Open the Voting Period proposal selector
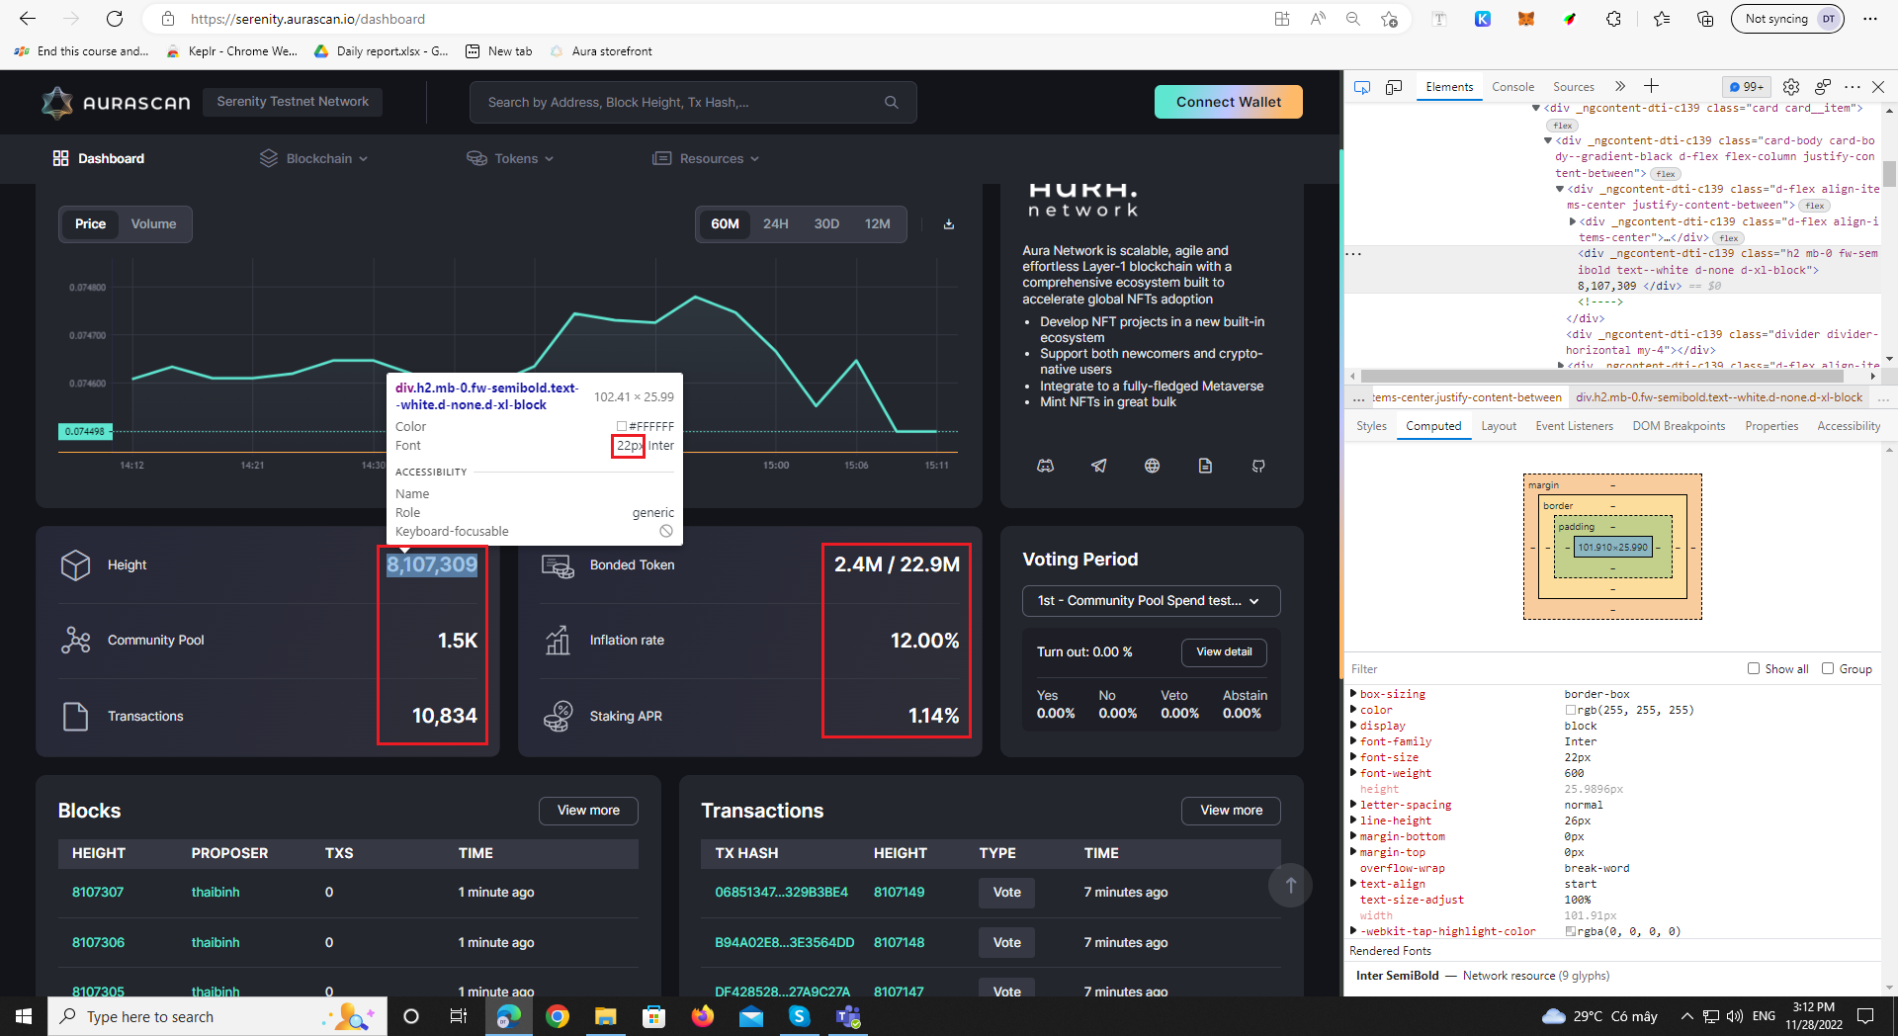Screen dimensions: 1898x1036 click(x=1150, y=600)
